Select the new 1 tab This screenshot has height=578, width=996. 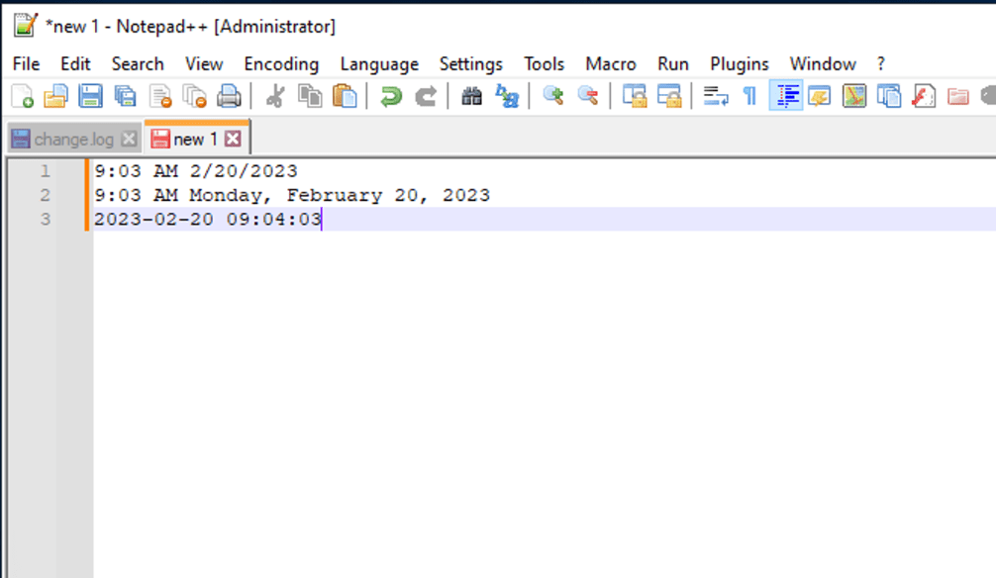[194, 139]
